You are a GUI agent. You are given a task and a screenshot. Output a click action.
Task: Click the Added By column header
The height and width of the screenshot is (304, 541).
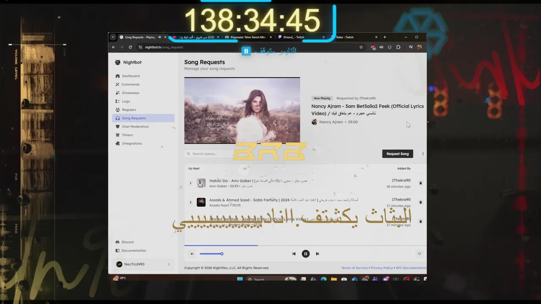[x=404, y=168]
